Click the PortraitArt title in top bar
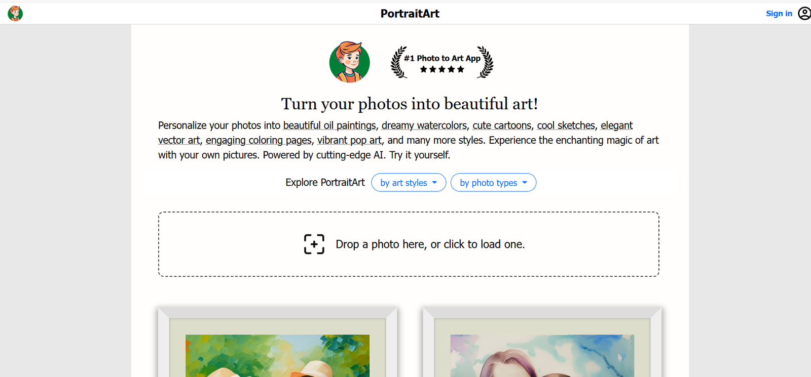This screenshot has height=377, width=811. (410, 14)
